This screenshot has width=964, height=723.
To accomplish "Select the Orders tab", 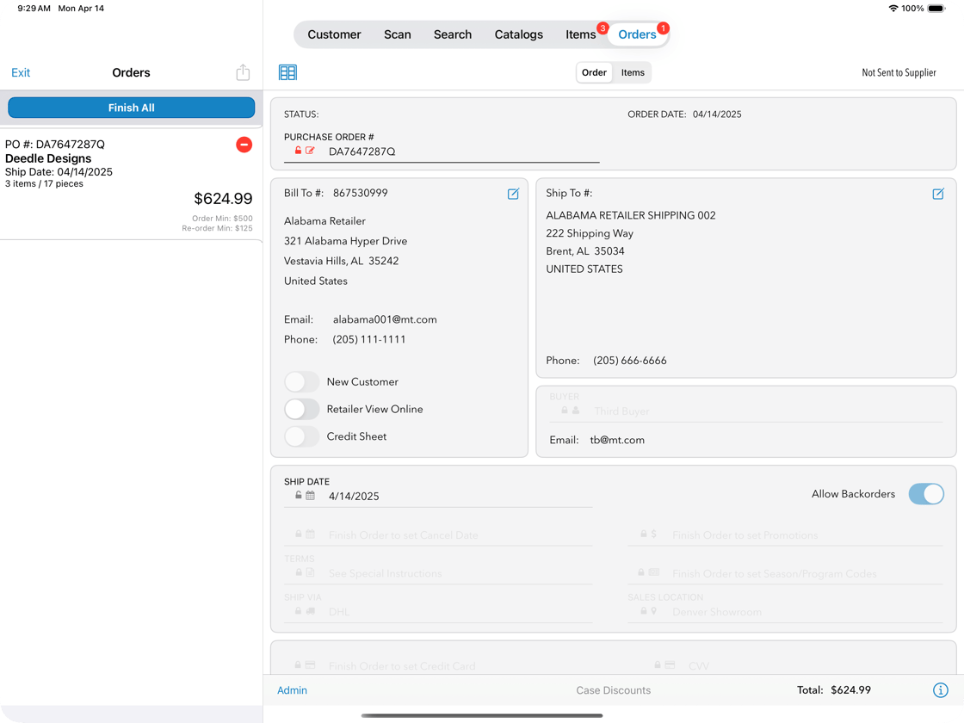I will pos(638,34).
